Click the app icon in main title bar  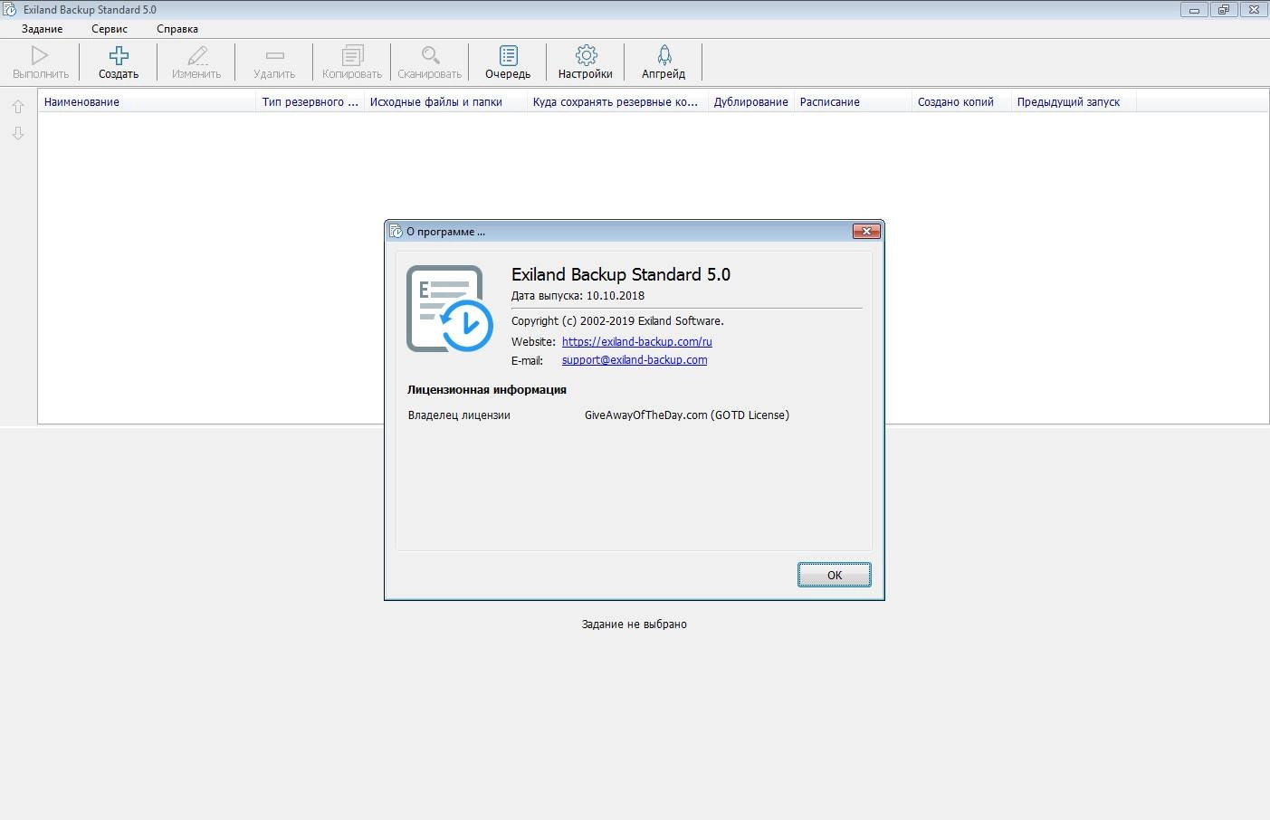(x=11, y=10)
